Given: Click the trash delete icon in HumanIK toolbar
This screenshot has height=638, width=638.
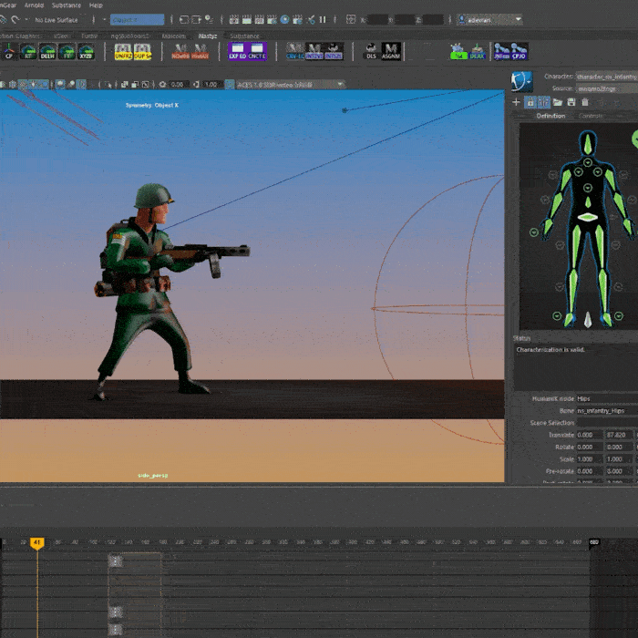Looking at the screenshot, I should [585, 102].
